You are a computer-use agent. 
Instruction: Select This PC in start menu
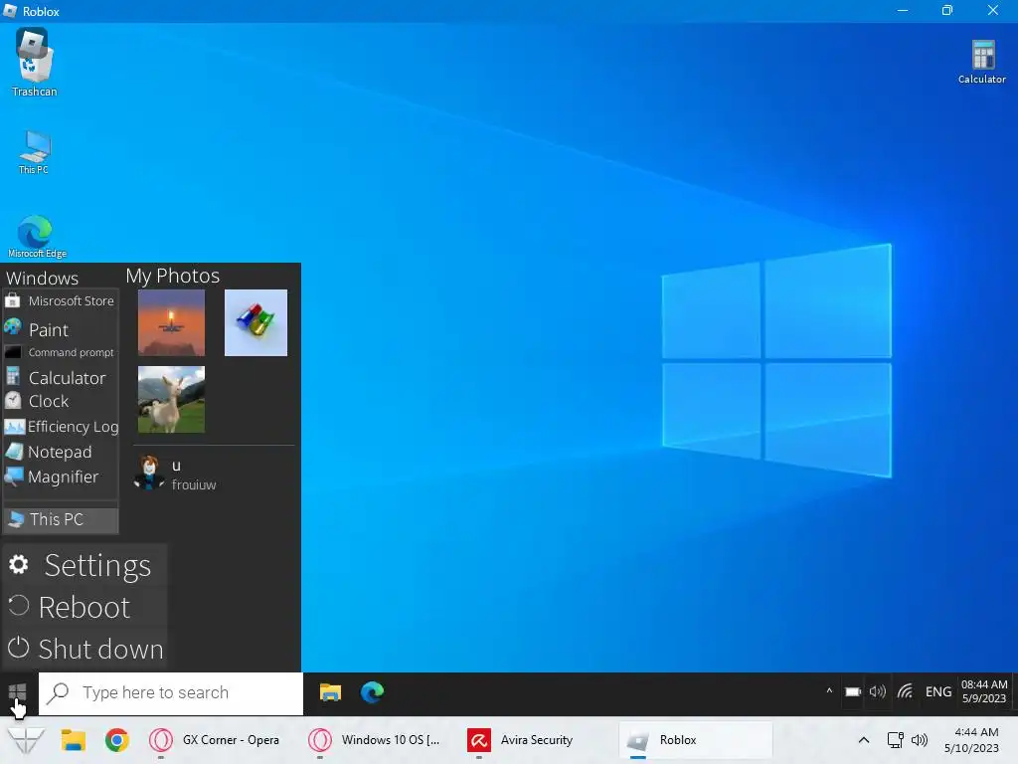tap(61, 519)
